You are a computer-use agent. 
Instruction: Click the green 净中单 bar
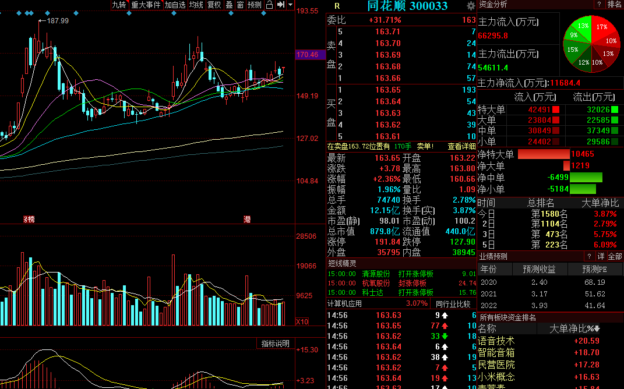pyautogui.click(x=586, y=178)
